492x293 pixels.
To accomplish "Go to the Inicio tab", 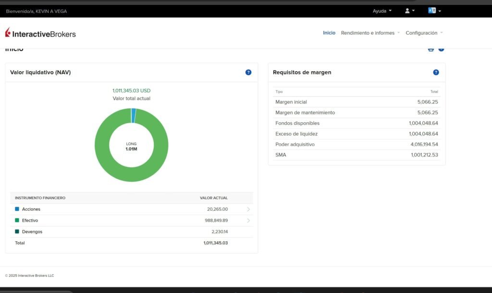I will pyautogui.click(x=329, y=33).
